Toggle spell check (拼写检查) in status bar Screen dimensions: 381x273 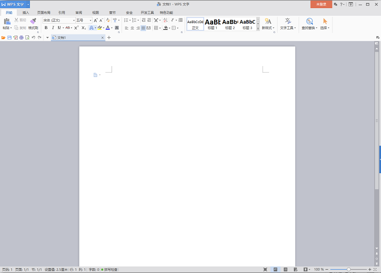click(109, 269)
